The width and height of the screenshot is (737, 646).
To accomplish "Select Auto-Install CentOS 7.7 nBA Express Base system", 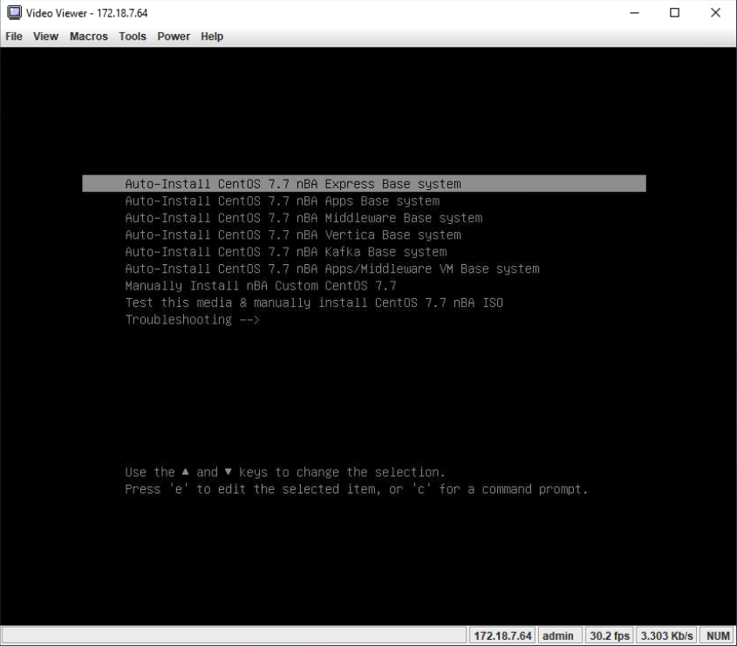I will click(x=364, y=184).
